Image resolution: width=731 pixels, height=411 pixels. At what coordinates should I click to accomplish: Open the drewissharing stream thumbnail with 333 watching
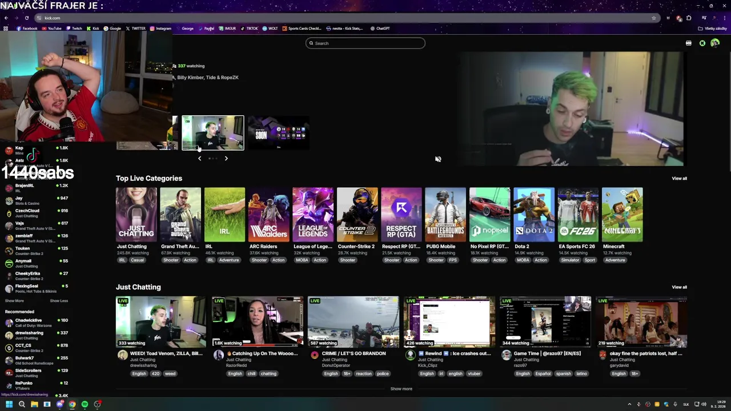[x=161, y=322]
